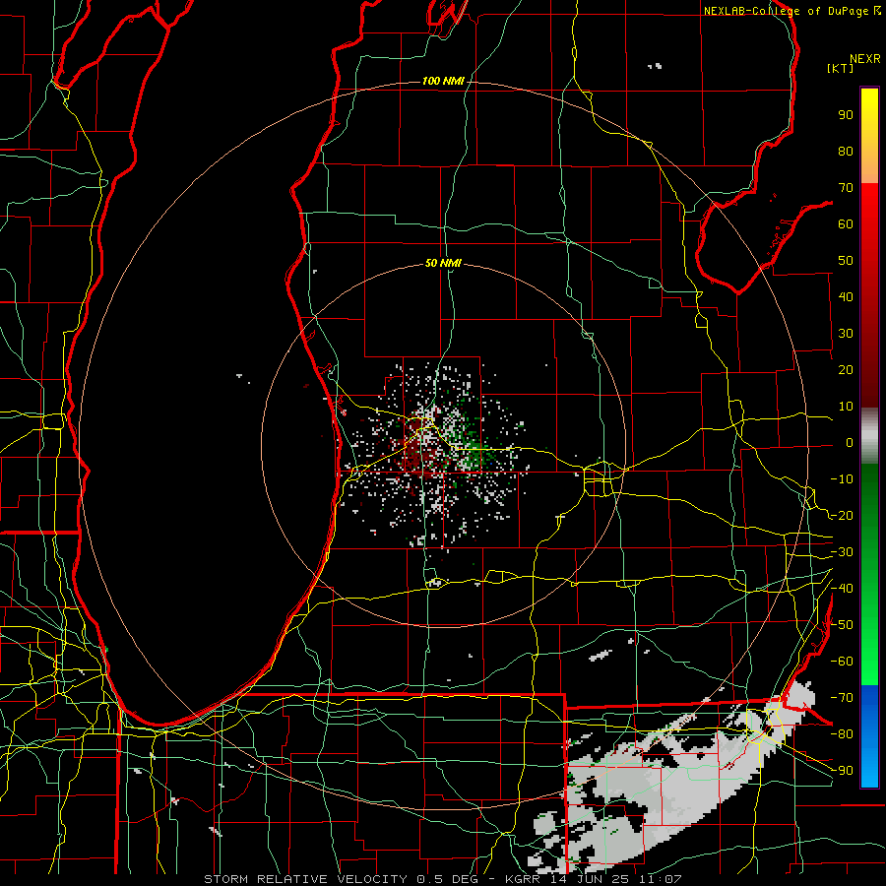
Task: Pick the blue bottom segment of the color bar
Action: click(869, 736)
